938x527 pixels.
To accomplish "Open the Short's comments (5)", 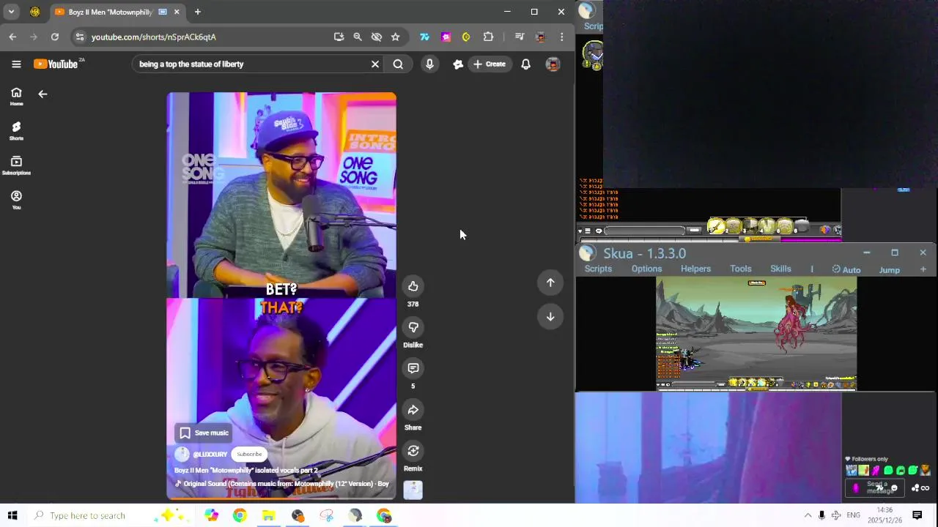I will pyautogui.click(x=413, y=368).
